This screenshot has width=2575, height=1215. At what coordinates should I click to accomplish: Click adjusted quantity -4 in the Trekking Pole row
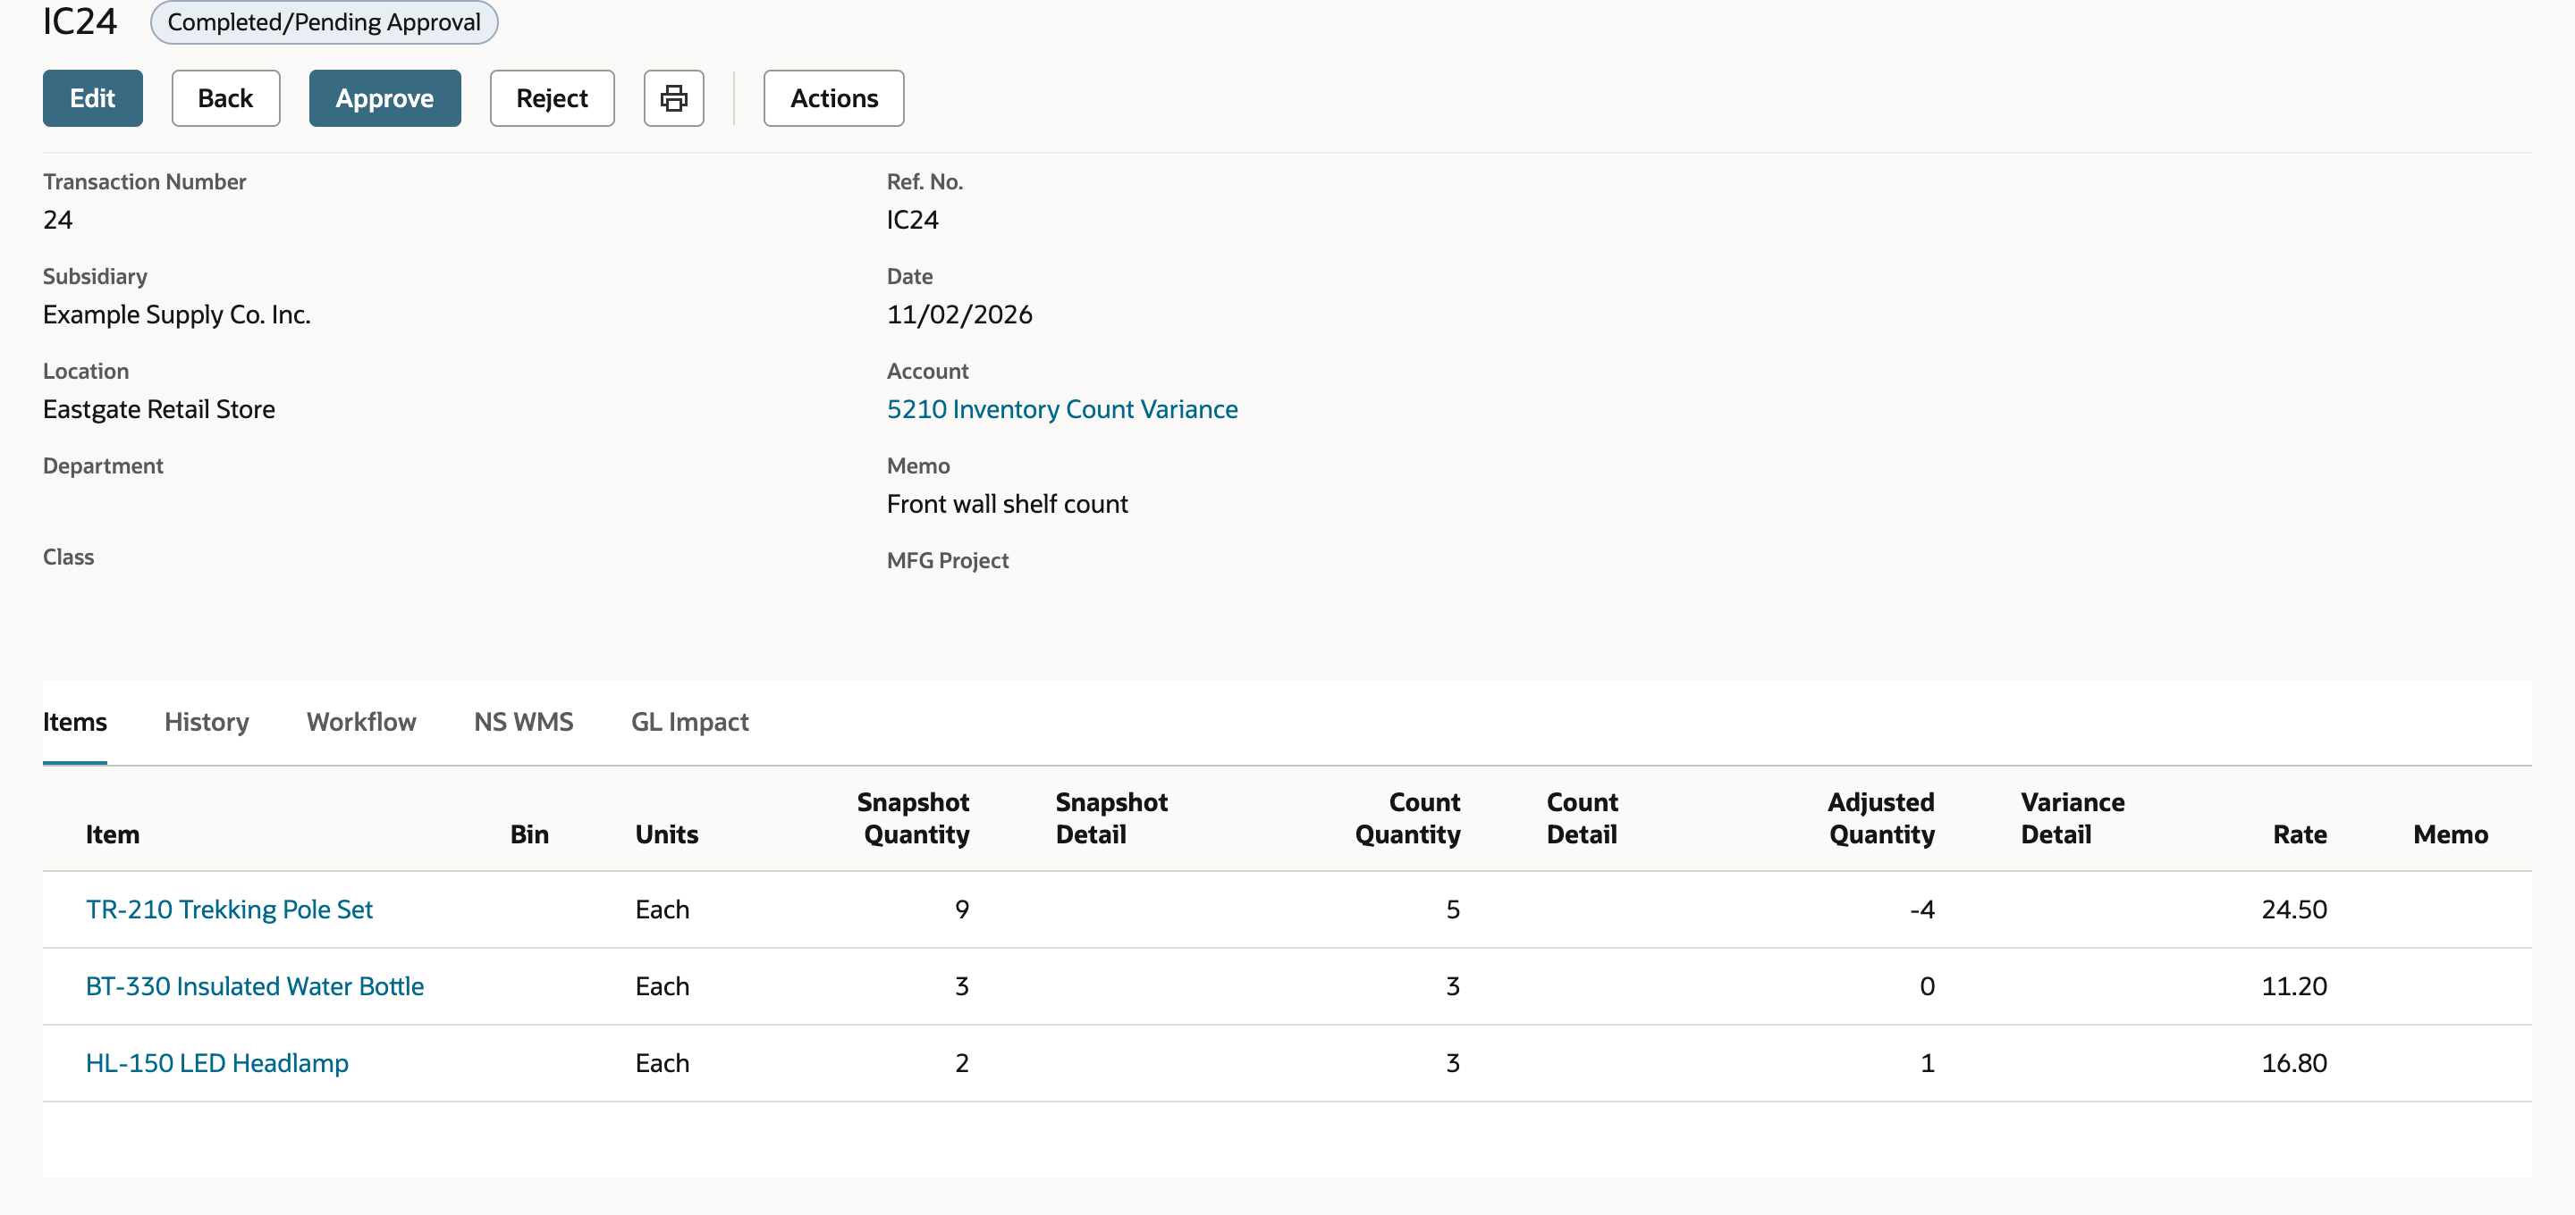(1922, 909)
